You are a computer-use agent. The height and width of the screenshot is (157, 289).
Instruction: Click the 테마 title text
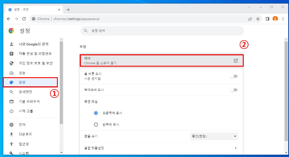tap(88, 58)
